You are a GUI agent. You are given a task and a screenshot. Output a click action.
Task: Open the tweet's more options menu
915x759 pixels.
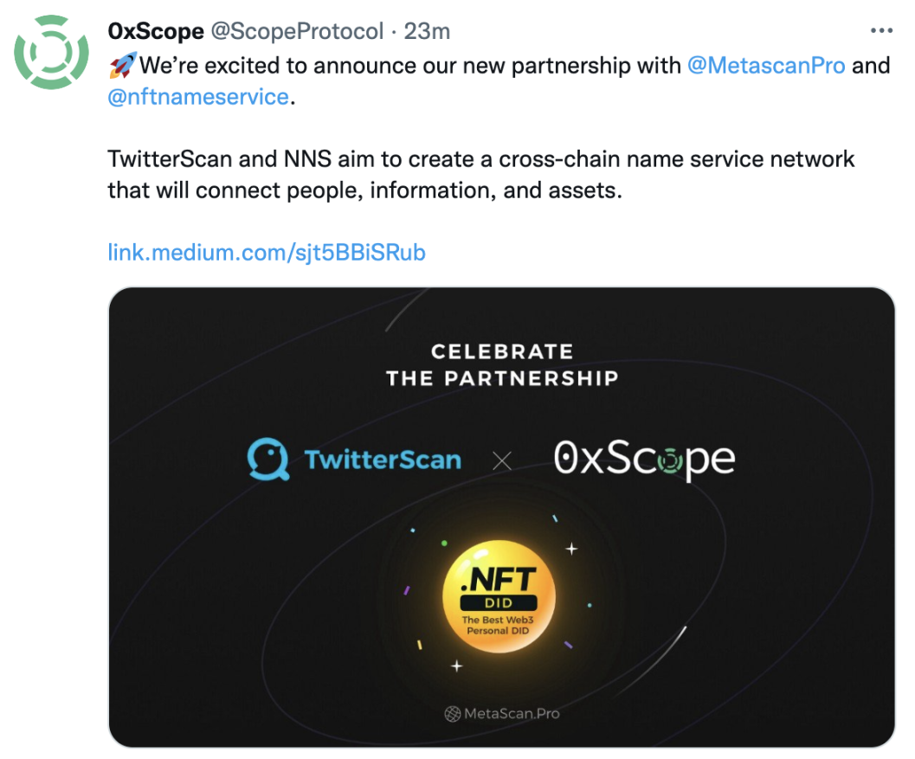(880, 31)
